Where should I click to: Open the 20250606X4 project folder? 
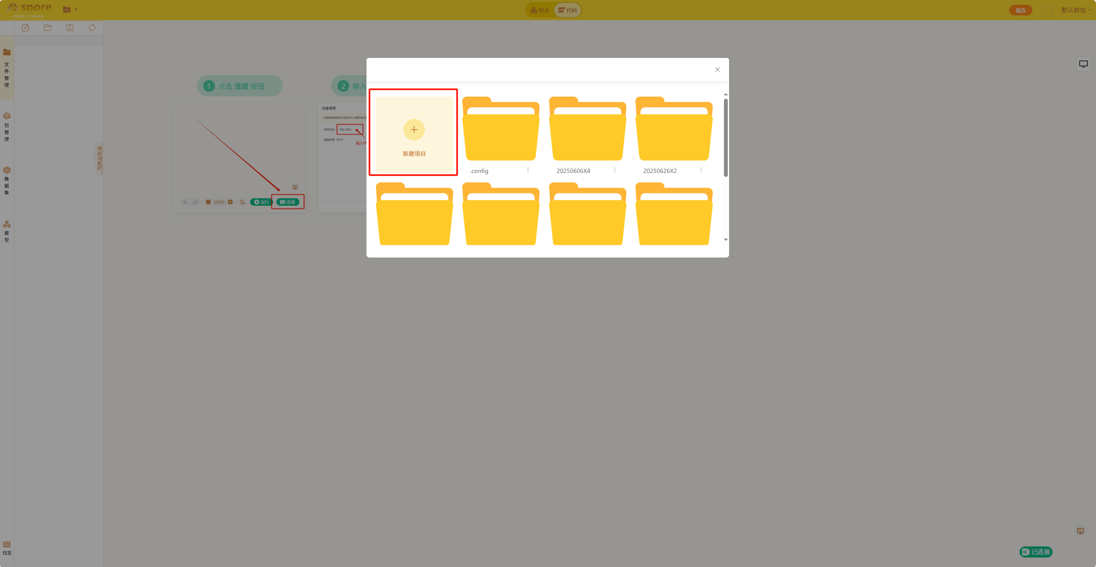587,129
